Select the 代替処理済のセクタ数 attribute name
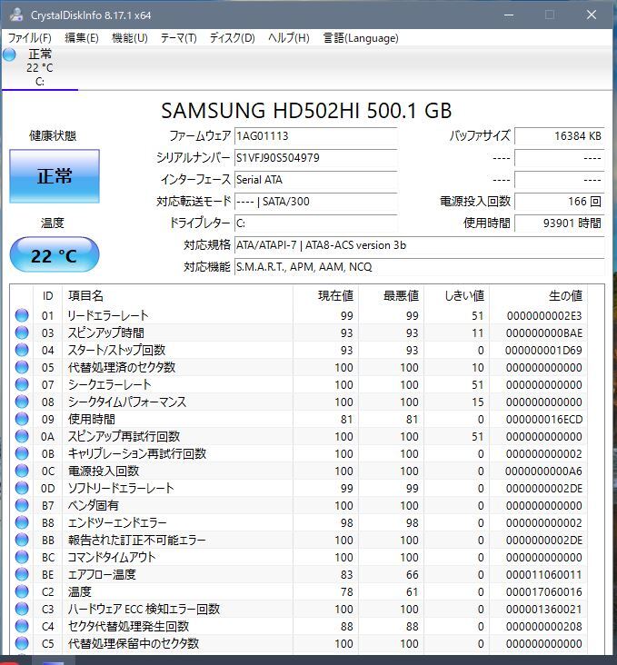Viewport: 617px width, 665px height. click(x=122, y=367)
